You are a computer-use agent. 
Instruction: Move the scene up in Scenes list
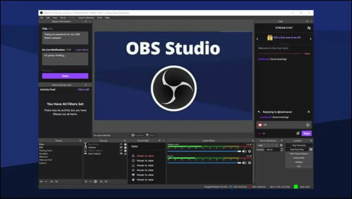pyautogui.click(x=52, y=181)
